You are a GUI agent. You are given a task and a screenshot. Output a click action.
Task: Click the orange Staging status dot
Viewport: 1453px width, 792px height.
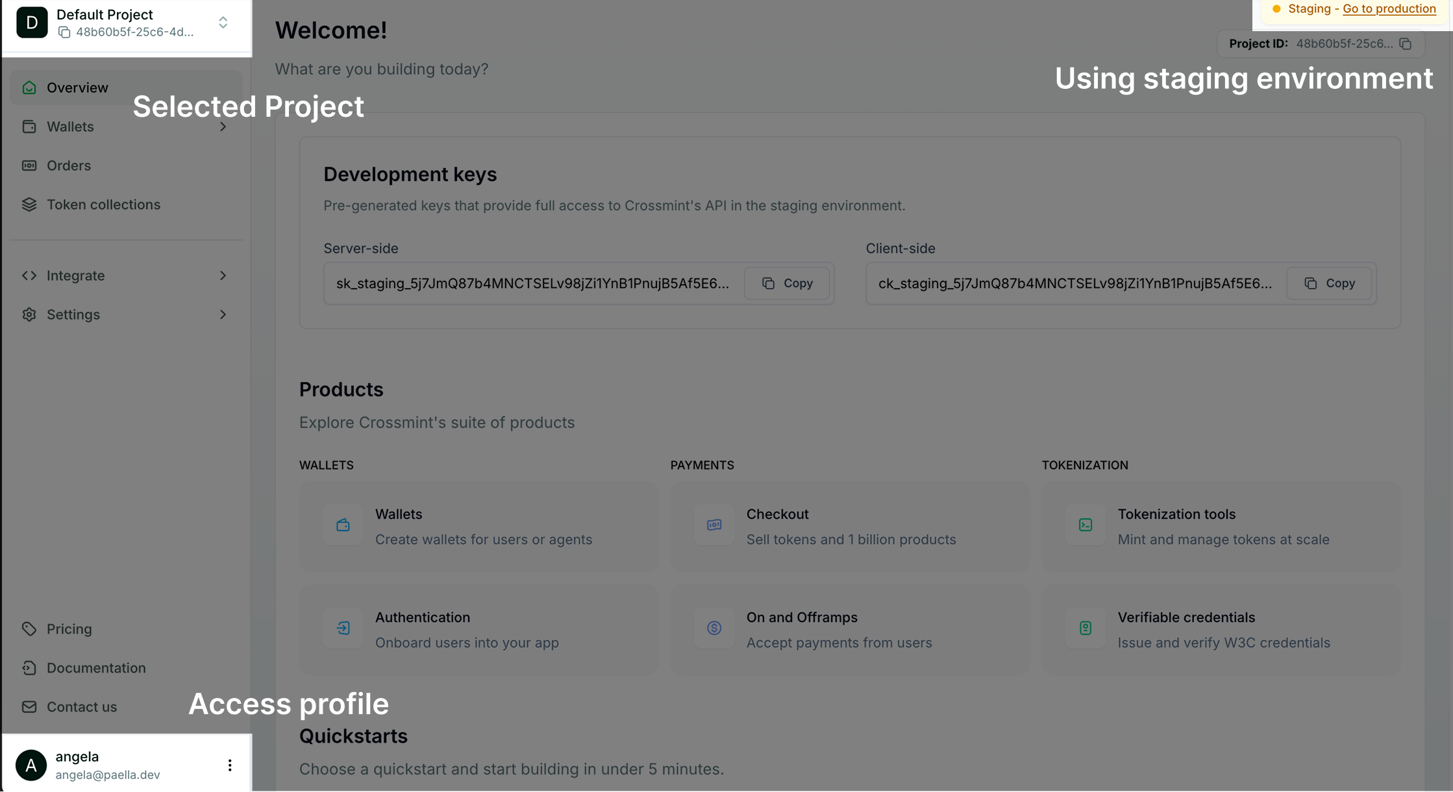(1276, 9)
